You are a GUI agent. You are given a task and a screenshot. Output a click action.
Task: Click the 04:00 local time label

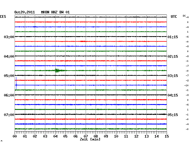point(9,57)
